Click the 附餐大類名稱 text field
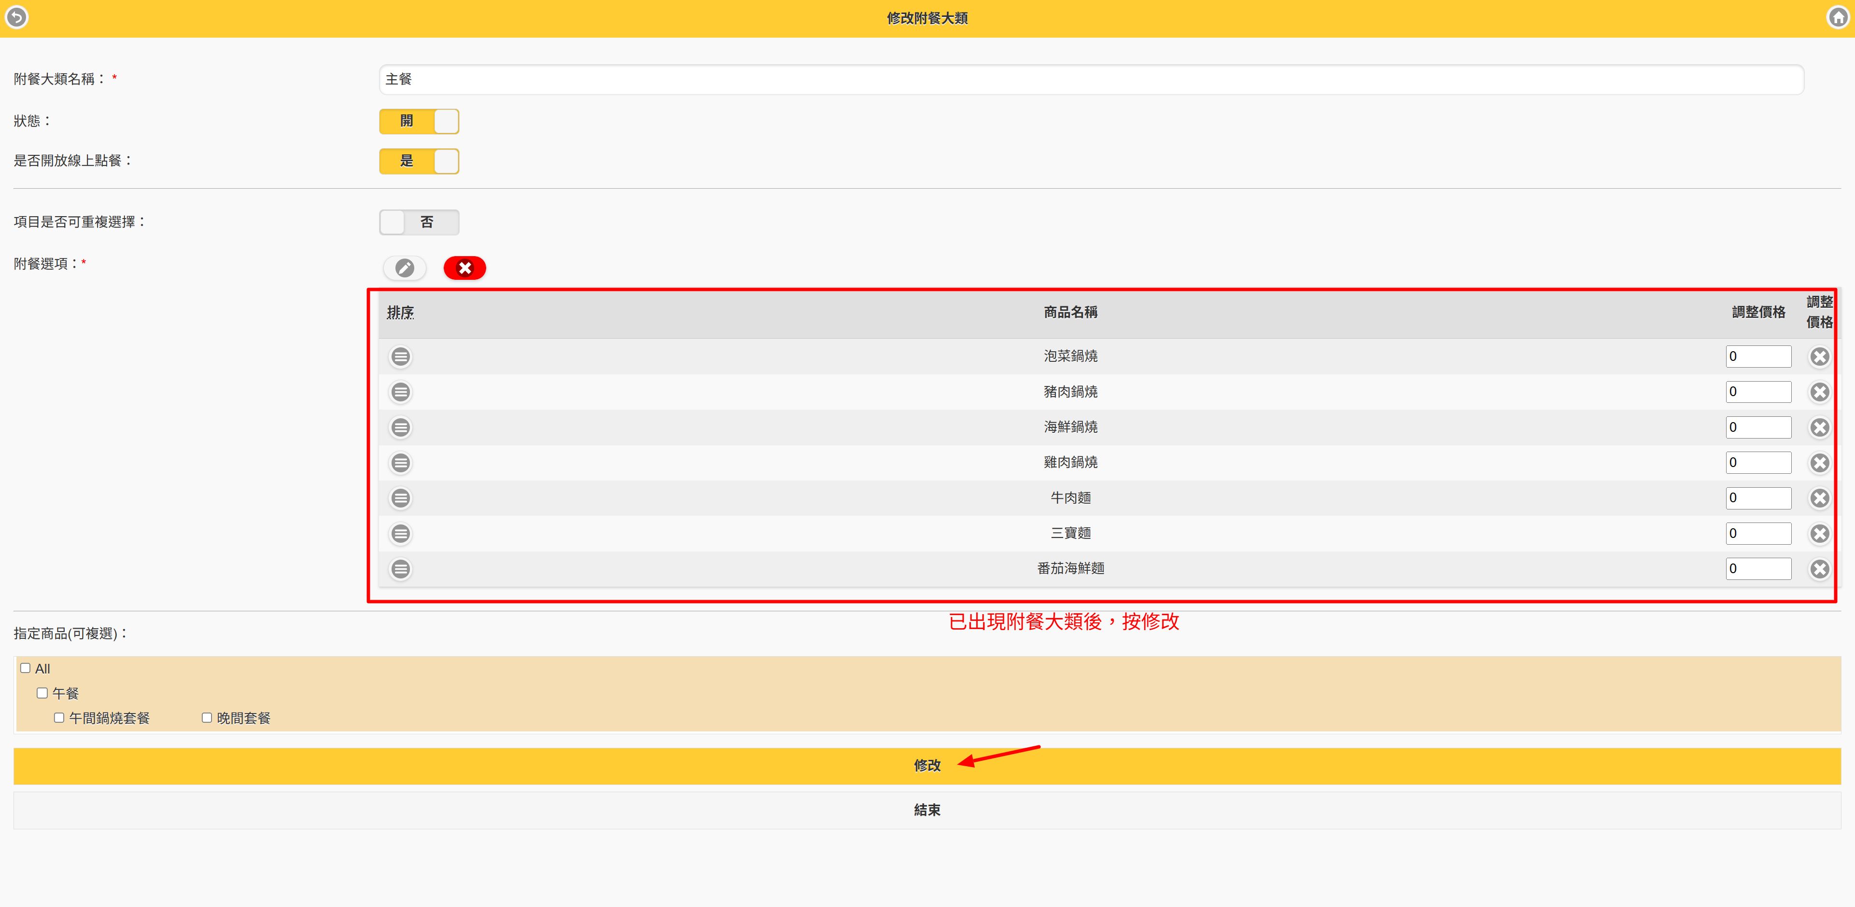This screenshot has width=1855, height=907. (1090, 79)
